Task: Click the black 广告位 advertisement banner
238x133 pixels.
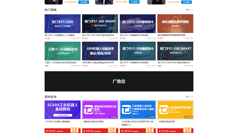Action: tap(119, 81)
